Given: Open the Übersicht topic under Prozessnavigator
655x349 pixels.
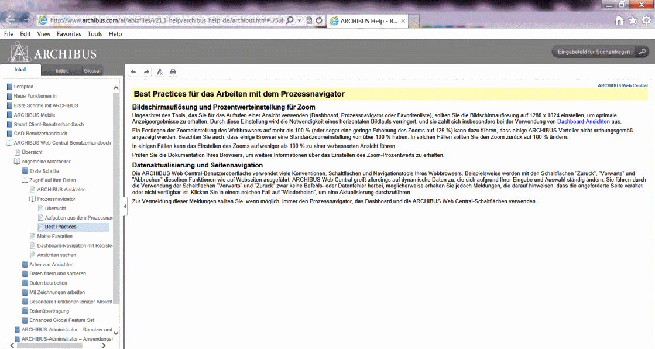Looking at the screenshot, I should coord(55,208).
